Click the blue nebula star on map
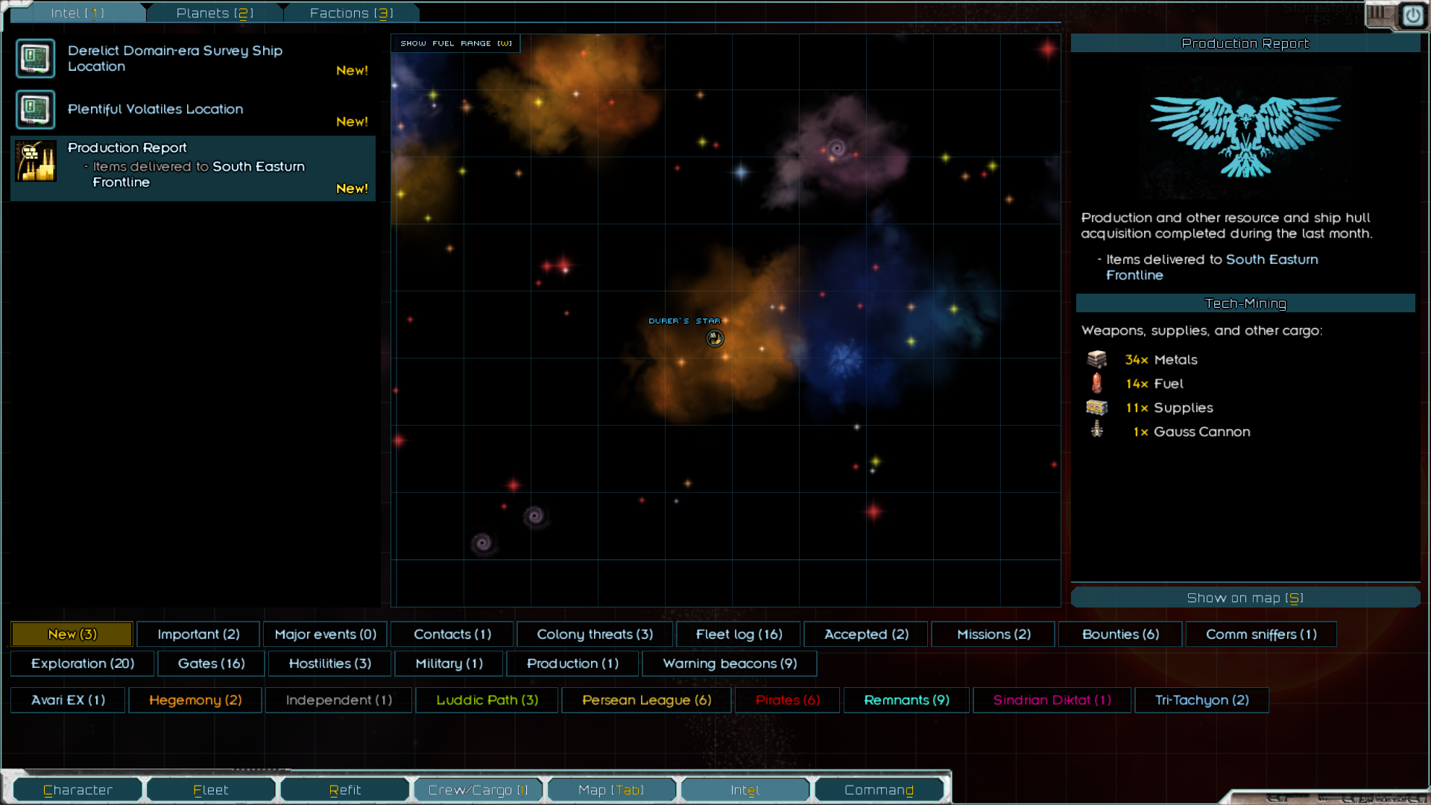Viewport: 1431px width, 805px height. (844, 359)
